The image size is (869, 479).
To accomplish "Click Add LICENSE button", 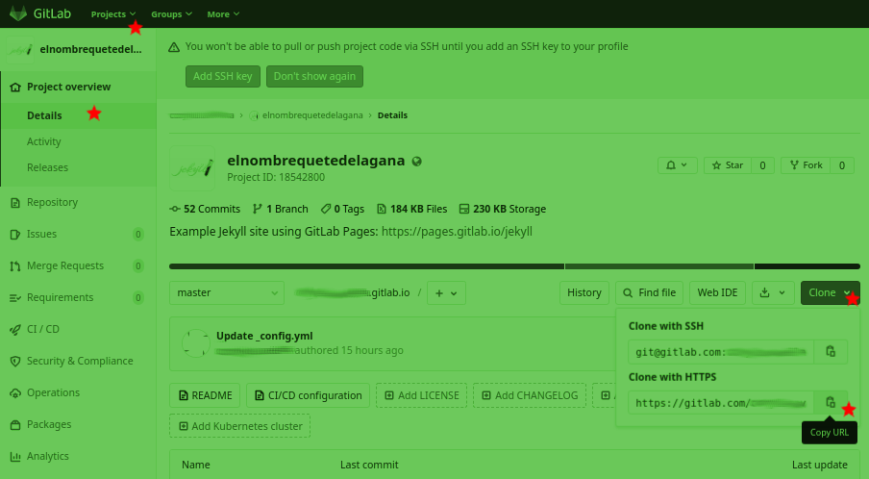I will [x=421, y=395].
